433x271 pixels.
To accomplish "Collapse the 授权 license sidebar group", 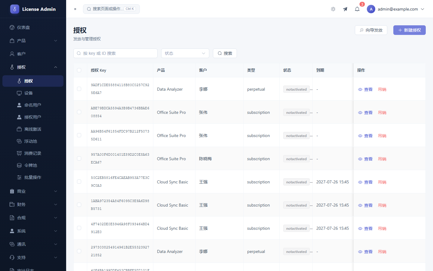I will 33,67.
